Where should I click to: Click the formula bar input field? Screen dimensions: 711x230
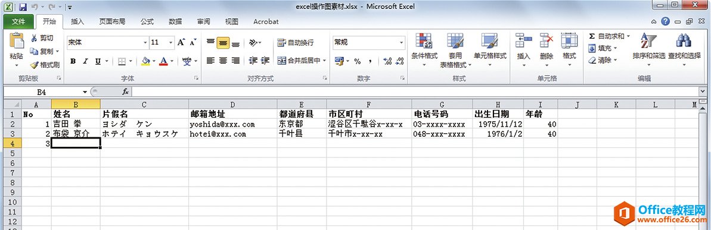415,92
